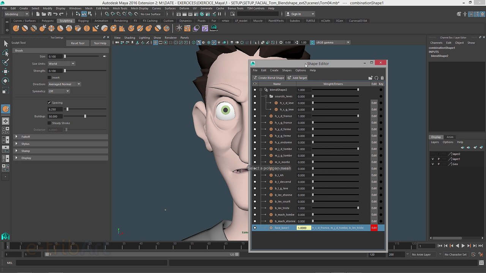Toggle the Key dot for b_lev_triste
This screenshot has width=486, height=273.
[381, 208]
